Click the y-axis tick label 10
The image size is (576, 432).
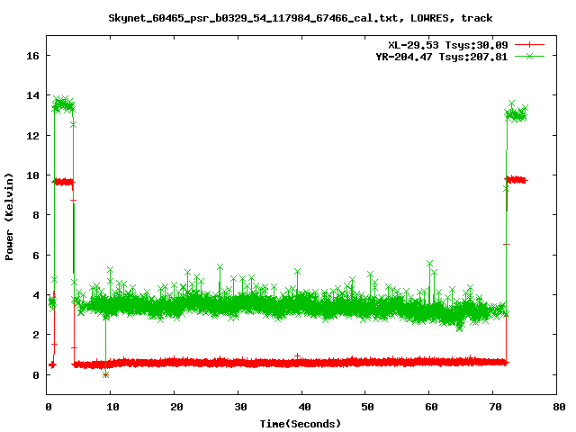32,175
